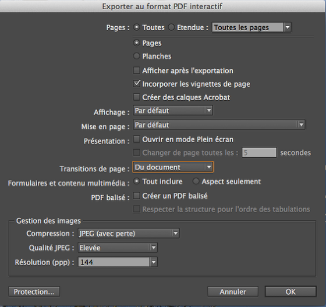Select Tout inclure radio option
The width and height of the screenshot is (326, 307).
pyautogui.click(x=136, y=181)
